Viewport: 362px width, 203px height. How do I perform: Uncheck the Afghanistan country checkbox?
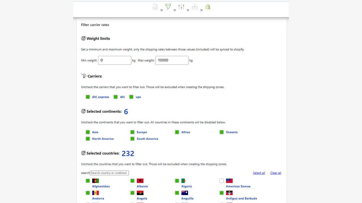(88, 181)
